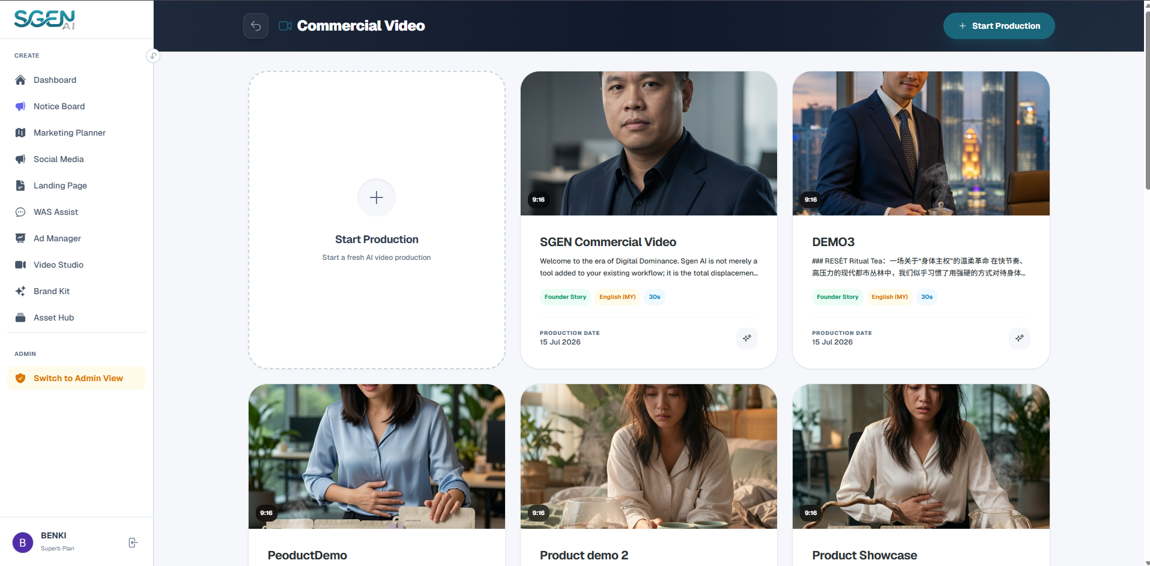Click 9:16 badge on SGEN Commercial Video thumbnail

[x=538, y=200]
